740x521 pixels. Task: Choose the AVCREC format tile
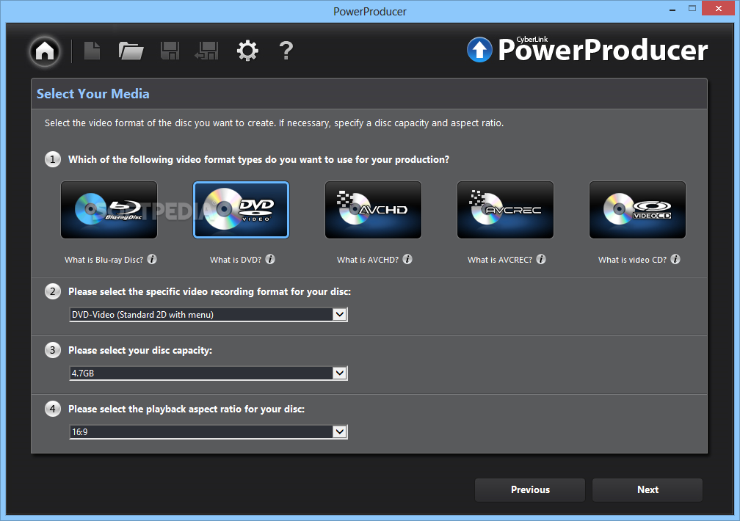505,210
